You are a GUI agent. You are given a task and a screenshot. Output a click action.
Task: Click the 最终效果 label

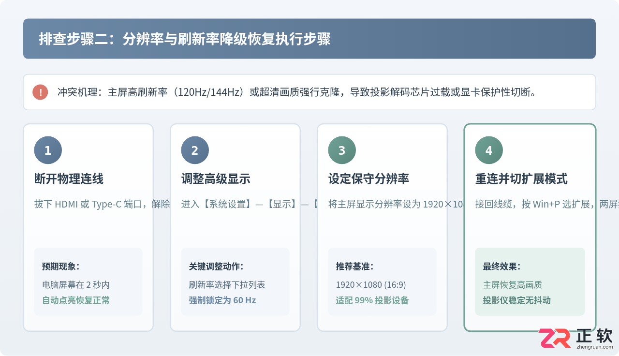tap(501, 267)
